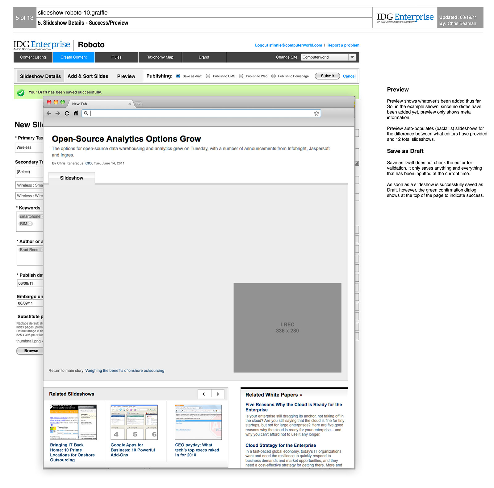Image resolution: width=494 pixels, height=488 pixels.
Task: Click the CIO link in byline
Action: 89,163
